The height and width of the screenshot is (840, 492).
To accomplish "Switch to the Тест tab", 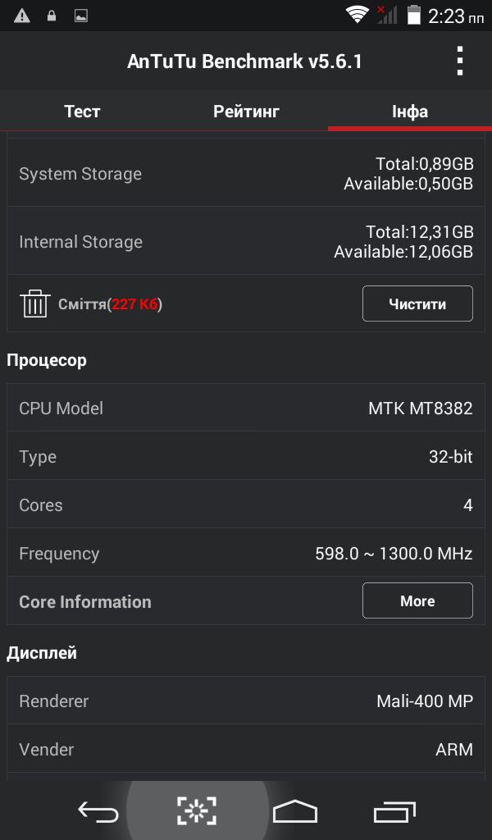I will click(x=82, y=112).
